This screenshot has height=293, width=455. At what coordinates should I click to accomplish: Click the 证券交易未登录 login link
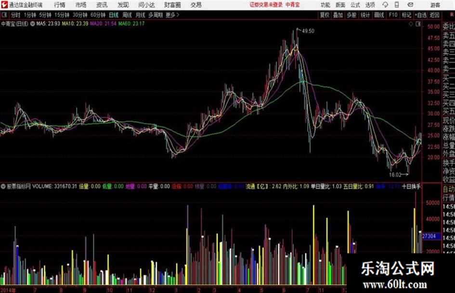click(x=266, y=5)
